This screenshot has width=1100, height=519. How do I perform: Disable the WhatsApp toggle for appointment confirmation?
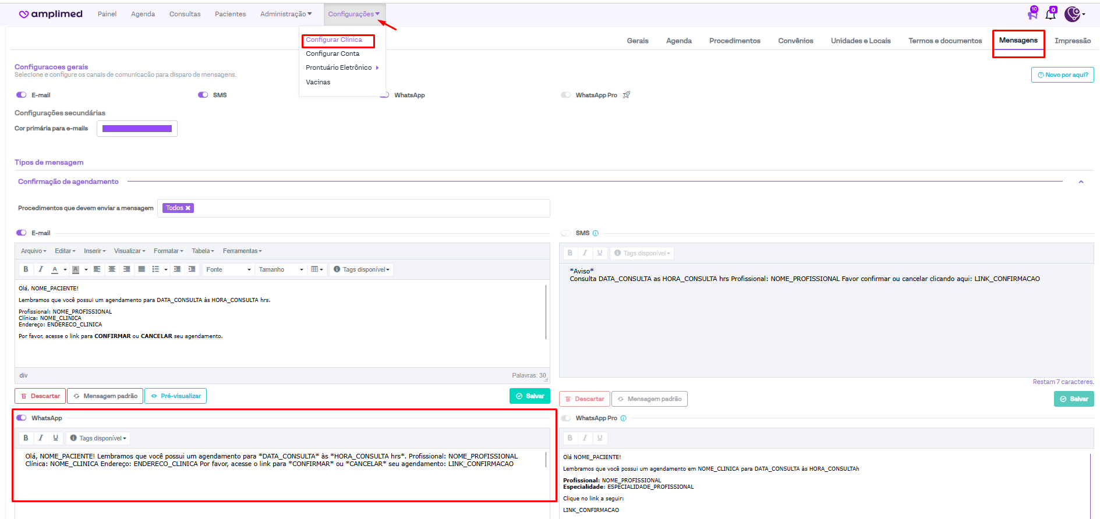coord(22,418)
